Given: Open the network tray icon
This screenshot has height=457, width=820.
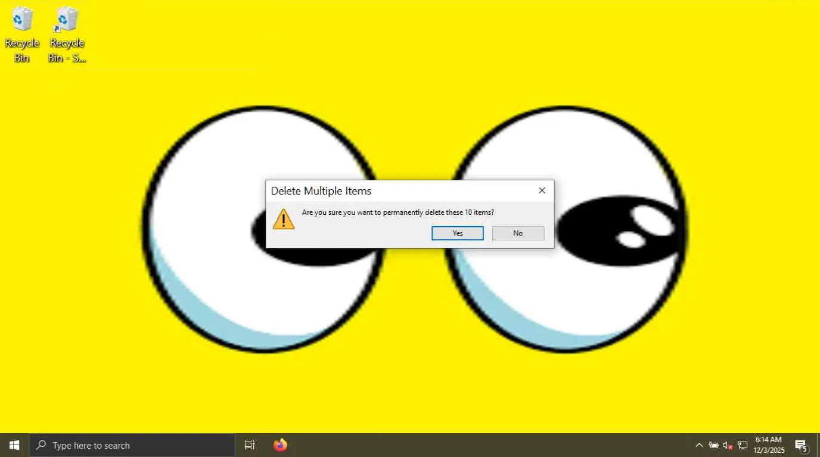Looking at the screenshot, I should click(x=743, y=445).
